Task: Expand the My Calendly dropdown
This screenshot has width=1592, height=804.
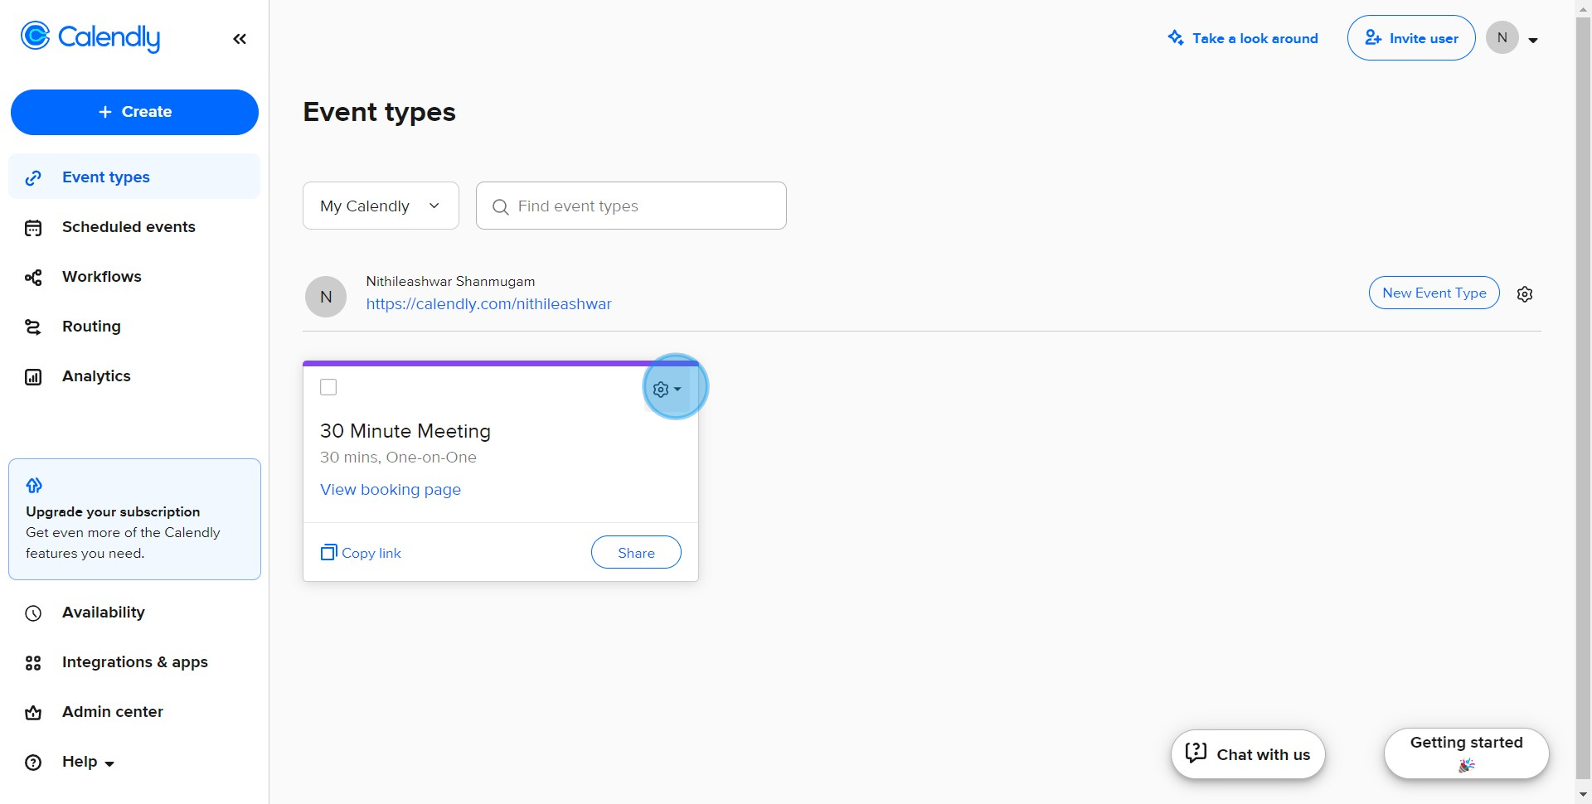Action: click(381, 206)
